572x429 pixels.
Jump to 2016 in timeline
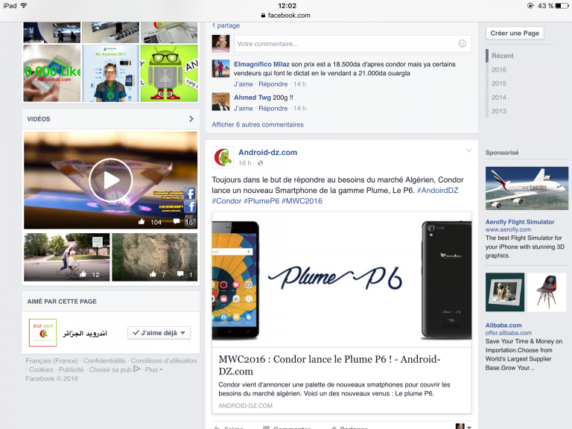pyautogui.click(x=499, y=70)
